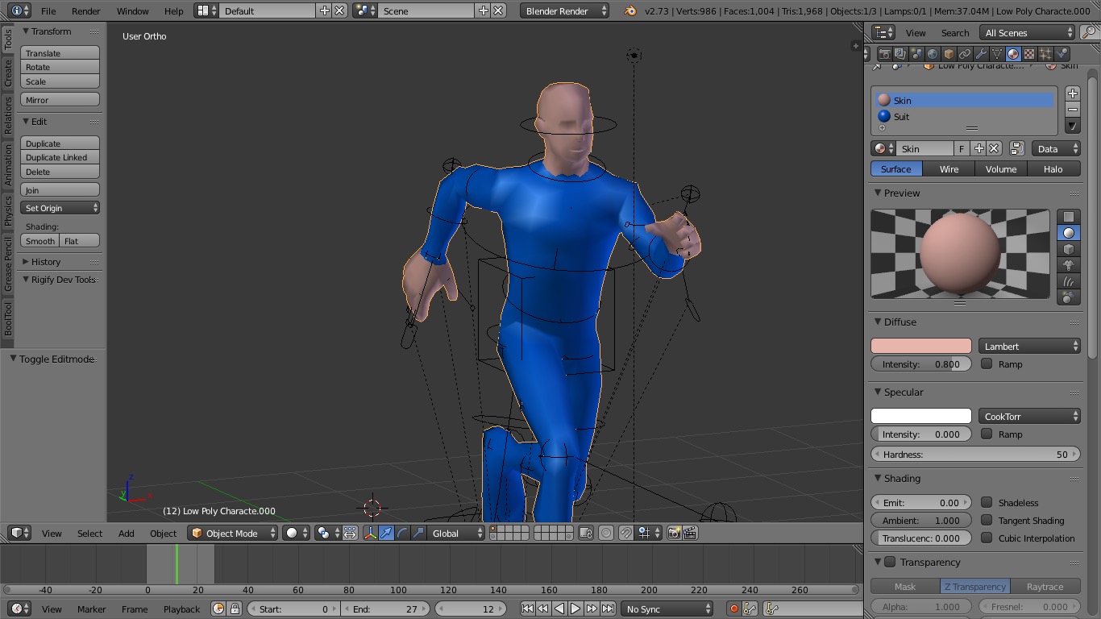Open the Create tab in tool shelf
The width and height of the screenshot is (1101, 619).
(8, 73)
